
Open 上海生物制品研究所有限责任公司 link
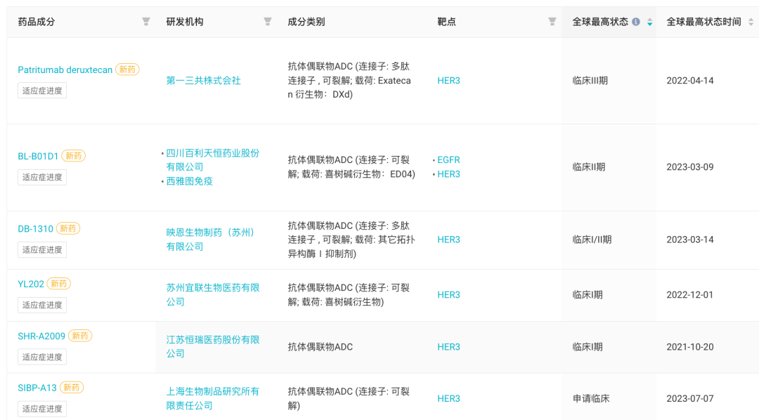[x=212, y=398]
